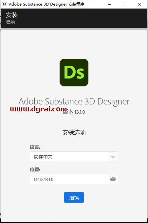148x223 pixels.
Task: Click the 继续 continue button
Action: pos(74,197)
